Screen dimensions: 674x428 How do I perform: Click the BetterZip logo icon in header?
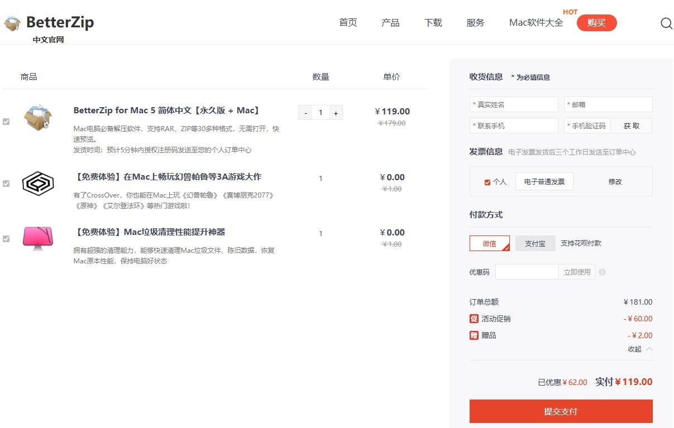coord(12,23)
